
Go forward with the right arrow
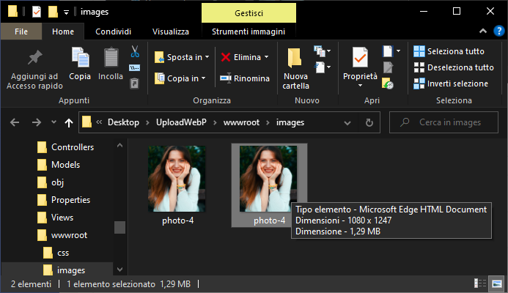37,122
